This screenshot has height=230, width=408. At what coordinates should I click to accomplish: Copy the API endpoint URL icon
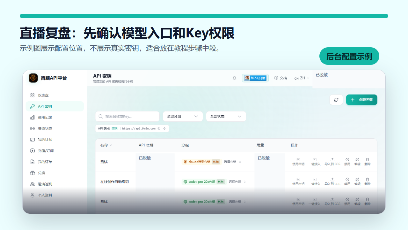[159, 128]
